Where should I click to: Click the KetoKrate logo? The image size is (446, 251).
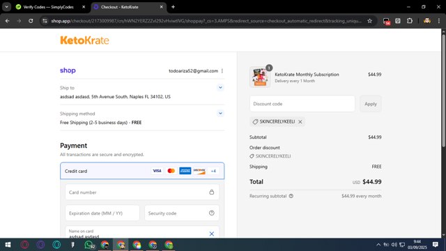click(x=84, y=40)
